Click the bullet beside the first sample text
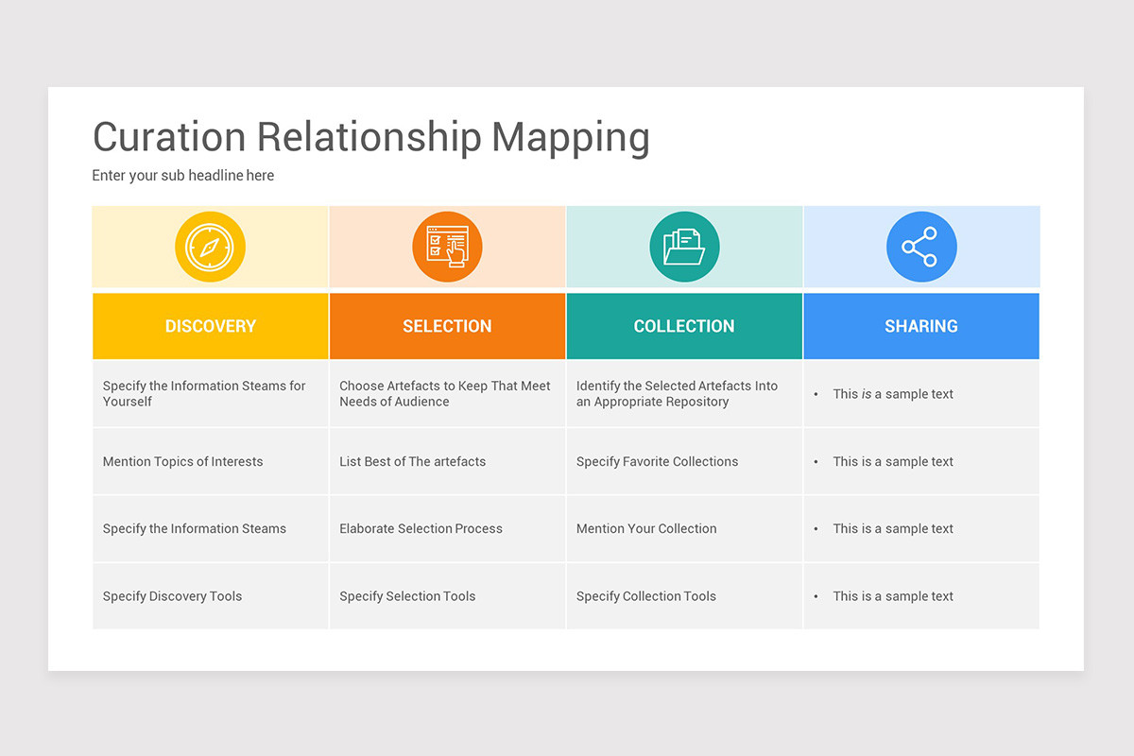The image size is (1134, 756). (816, 394)
